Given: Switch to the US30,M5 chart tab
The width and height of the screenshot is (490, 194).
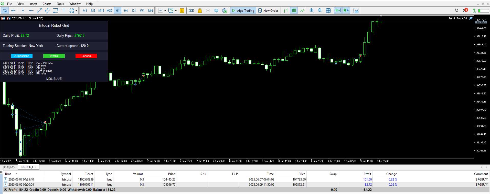Looking at the screenshot, I should pyautogui.click(x=9, y=167).
